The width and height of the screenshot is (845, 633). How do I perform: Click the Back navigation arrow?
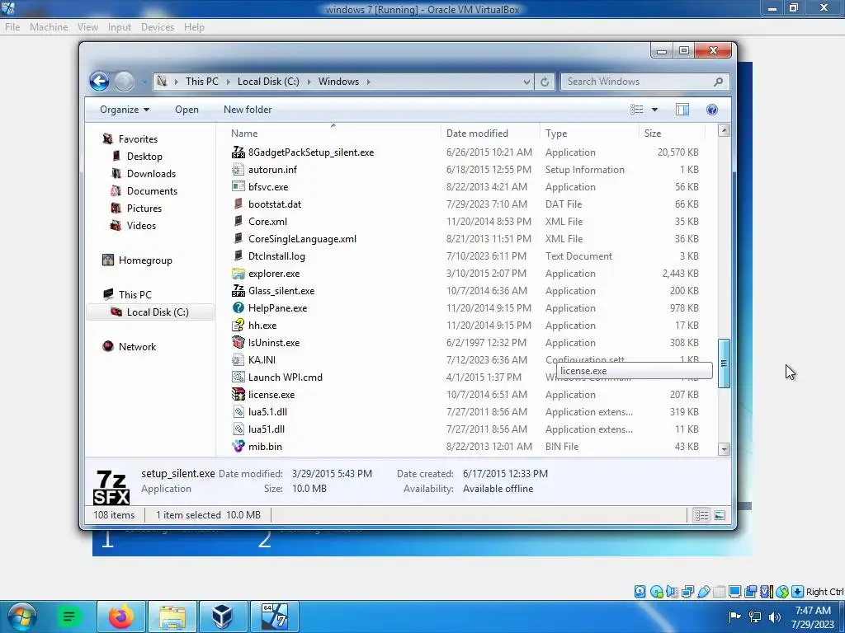(x=99, y=82)
